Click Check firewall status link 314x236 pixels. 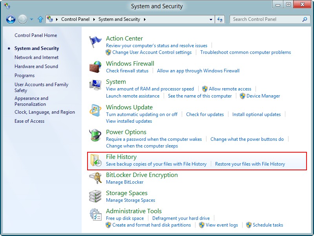pyautogui.click(x=127, y=71)
